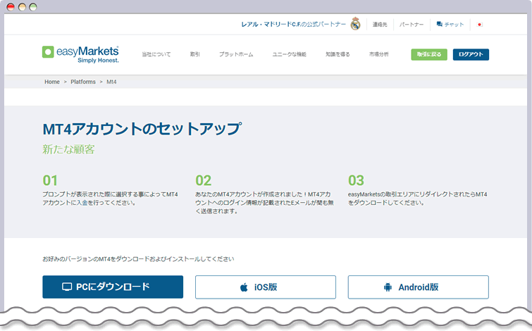Click Mt4 in the breadcrumb
This screenshot has width=532, height=331.
pos(111,82)
